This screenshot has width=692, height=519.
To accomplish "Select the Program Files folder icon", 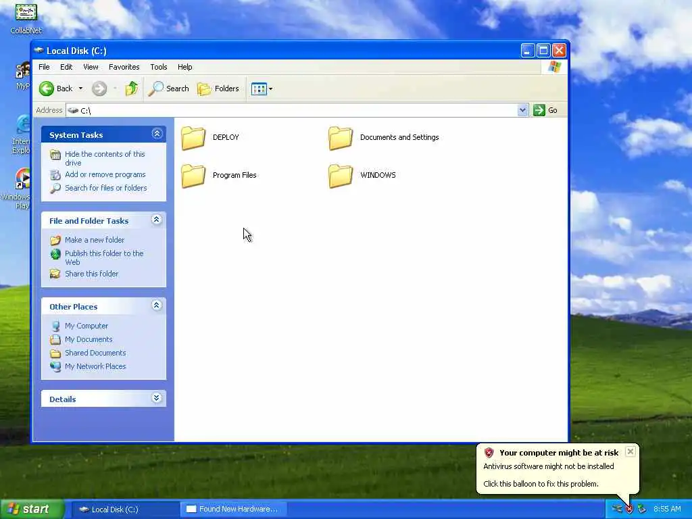I will click(193, 176).
